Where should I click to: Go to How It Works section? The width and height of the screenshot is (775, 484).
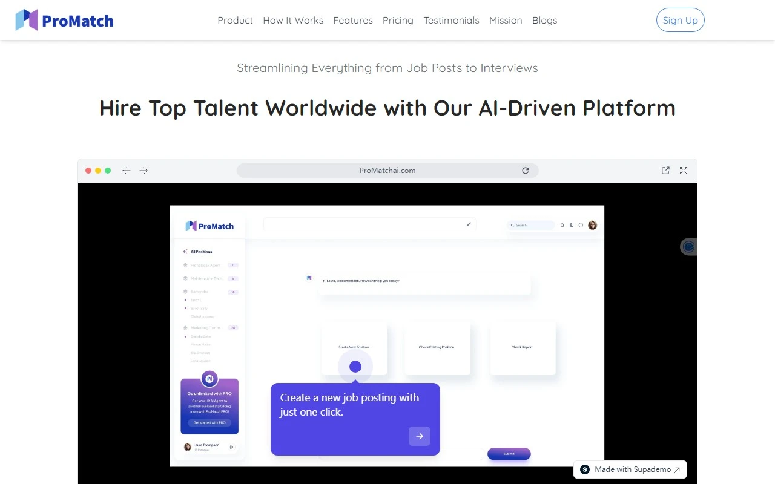point(293,20)
